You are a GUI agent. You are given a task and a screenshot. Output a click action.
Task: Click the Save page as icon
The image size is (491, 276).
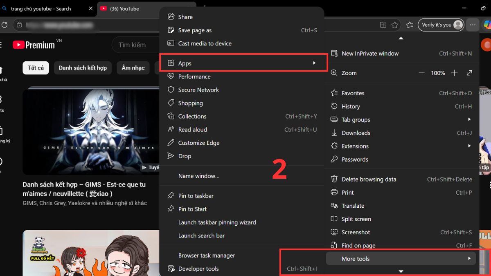click(x=171, y=30)
